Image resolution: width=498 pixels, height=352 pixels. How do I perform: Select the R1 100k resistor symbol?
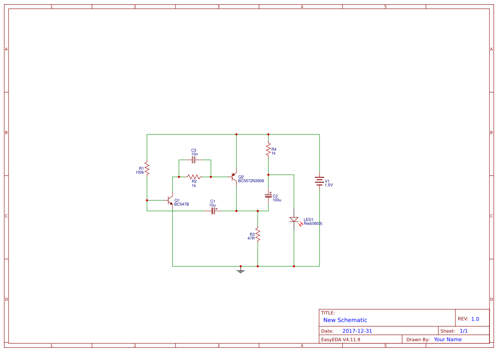(147, 169)
